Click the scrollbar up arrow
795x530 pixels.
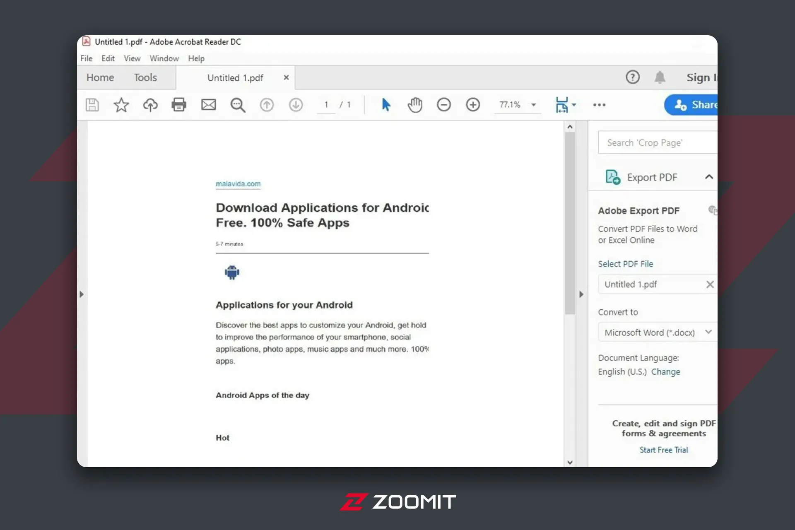(x=570, y=127)
